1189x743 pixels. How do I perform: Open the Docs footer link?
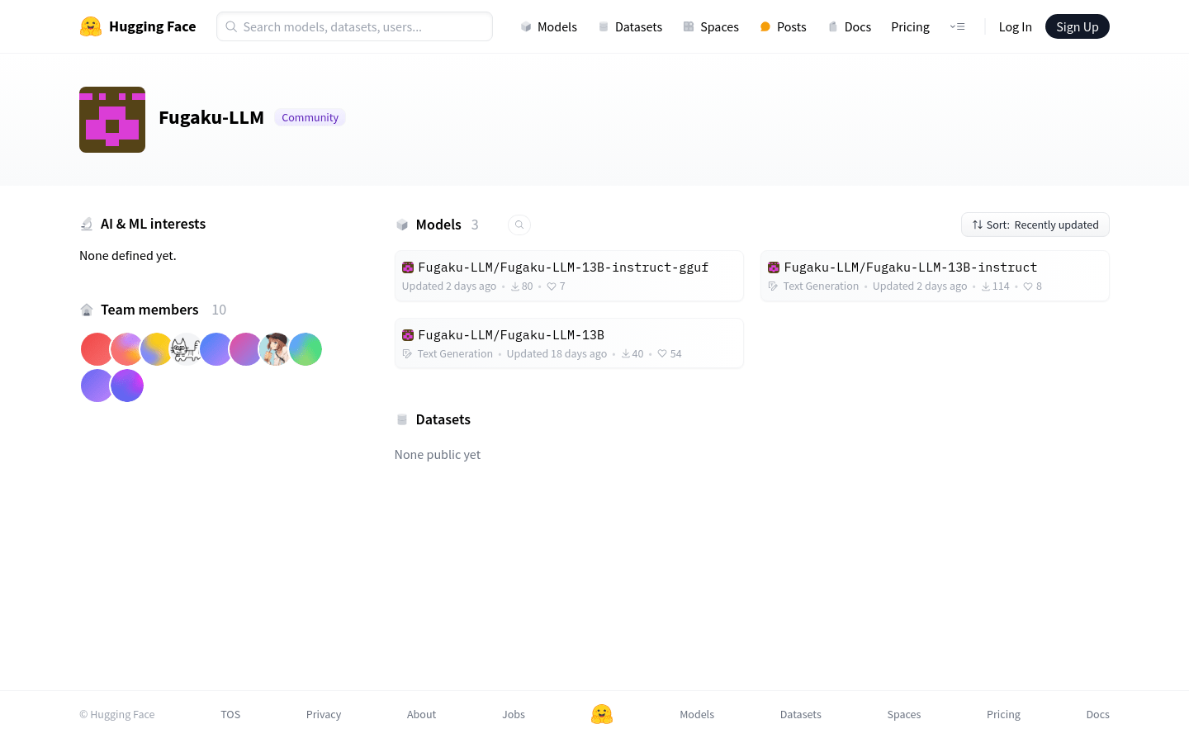click(1098, 715)
